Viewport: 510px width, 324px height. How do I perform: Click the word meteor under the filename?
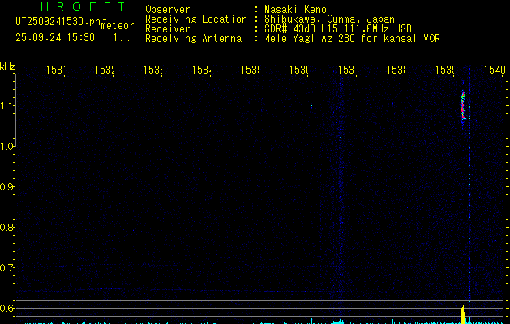pyautogui.click(x=118, y=26)
